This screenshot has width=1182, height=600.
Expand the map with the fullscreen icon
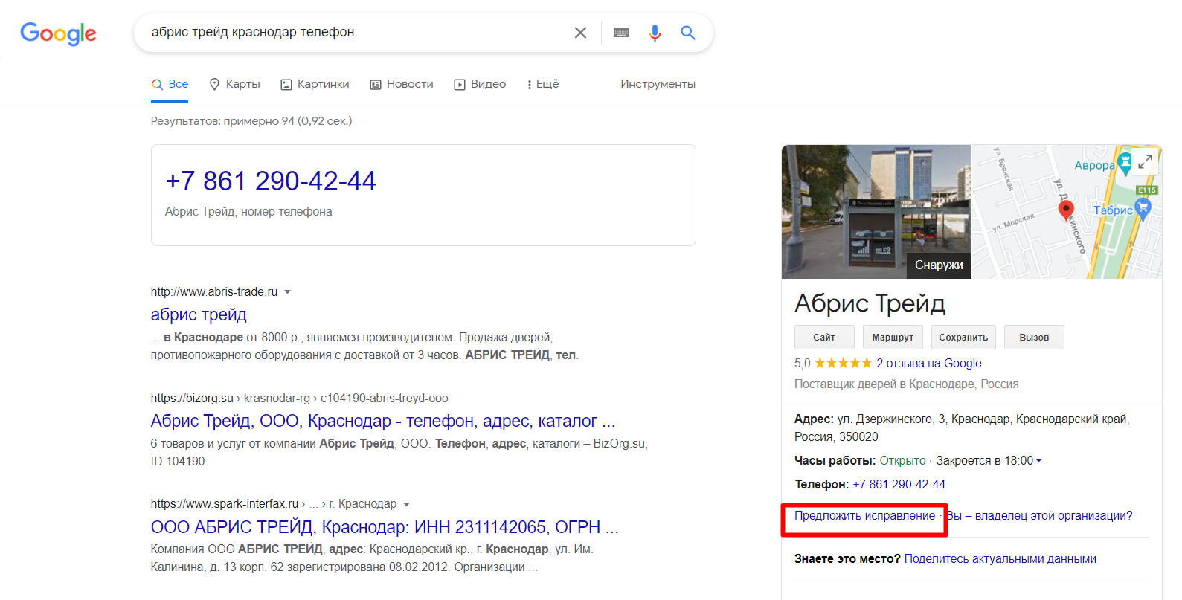1145,161
